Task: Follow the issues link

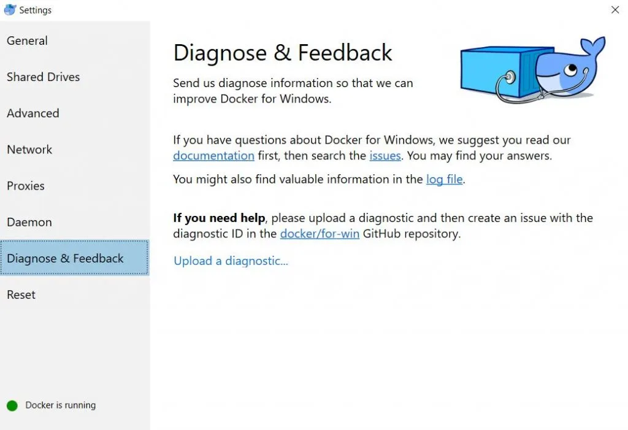Action: point(385,155)
